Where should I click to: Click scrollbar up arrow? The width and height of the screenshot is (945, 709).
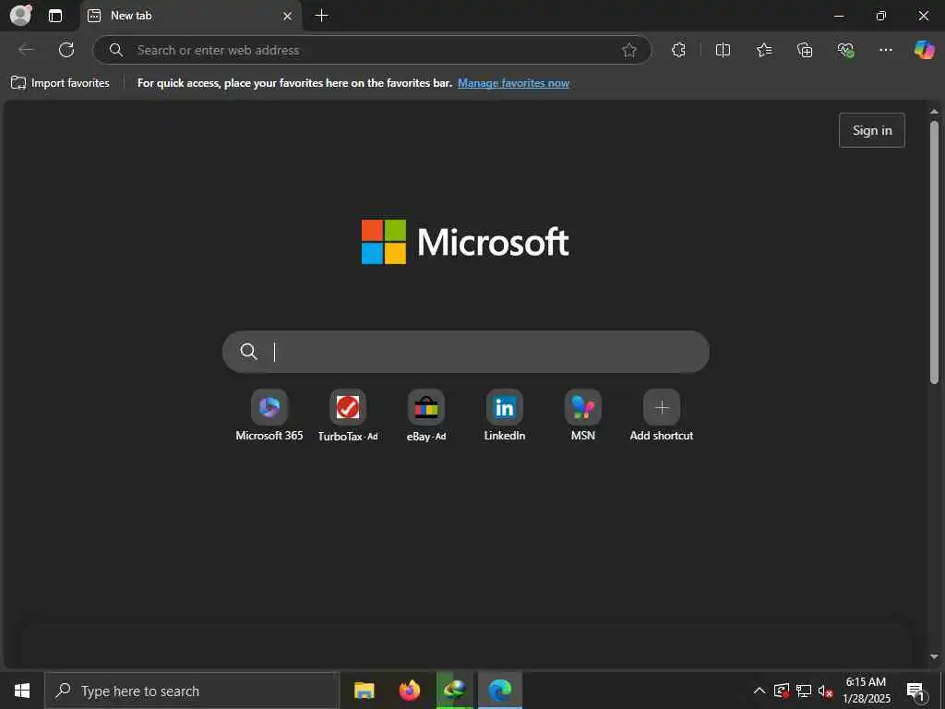click(934, 112)
